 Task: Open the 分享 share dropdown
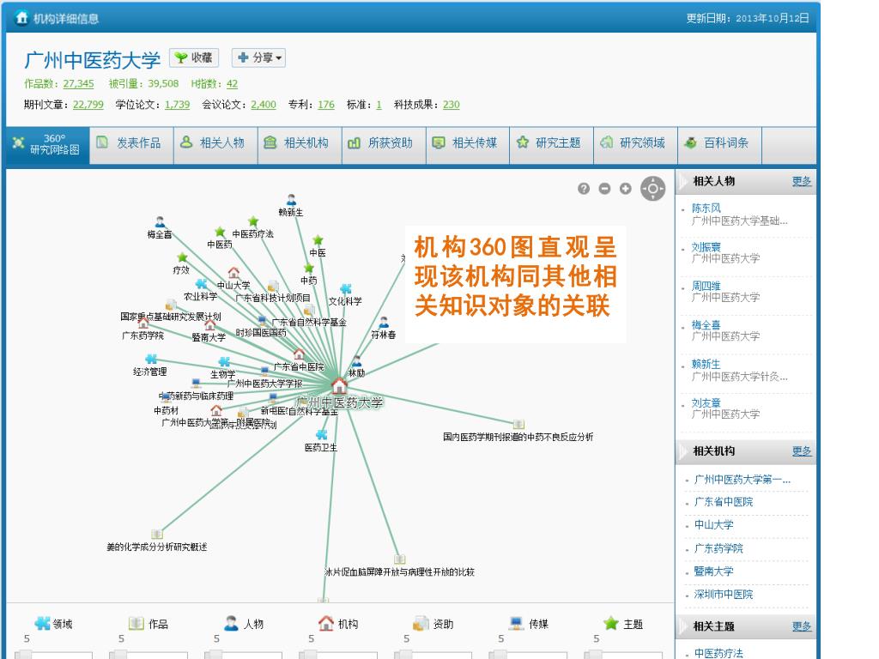(258, 57)
